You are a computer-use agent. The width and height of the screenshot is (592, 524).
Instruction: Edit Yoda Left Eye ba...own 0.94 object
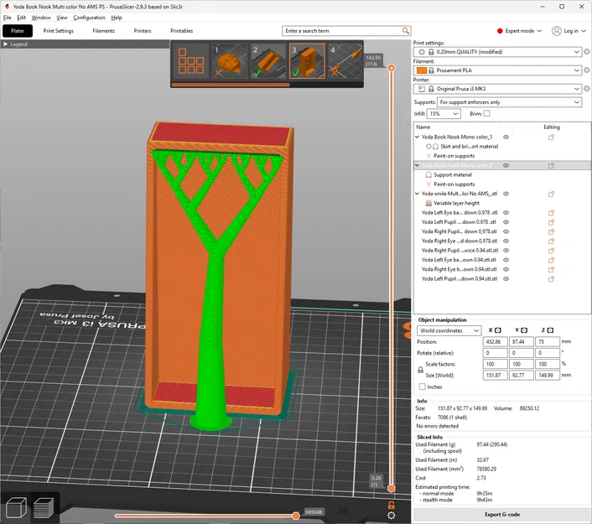[551, 260]
